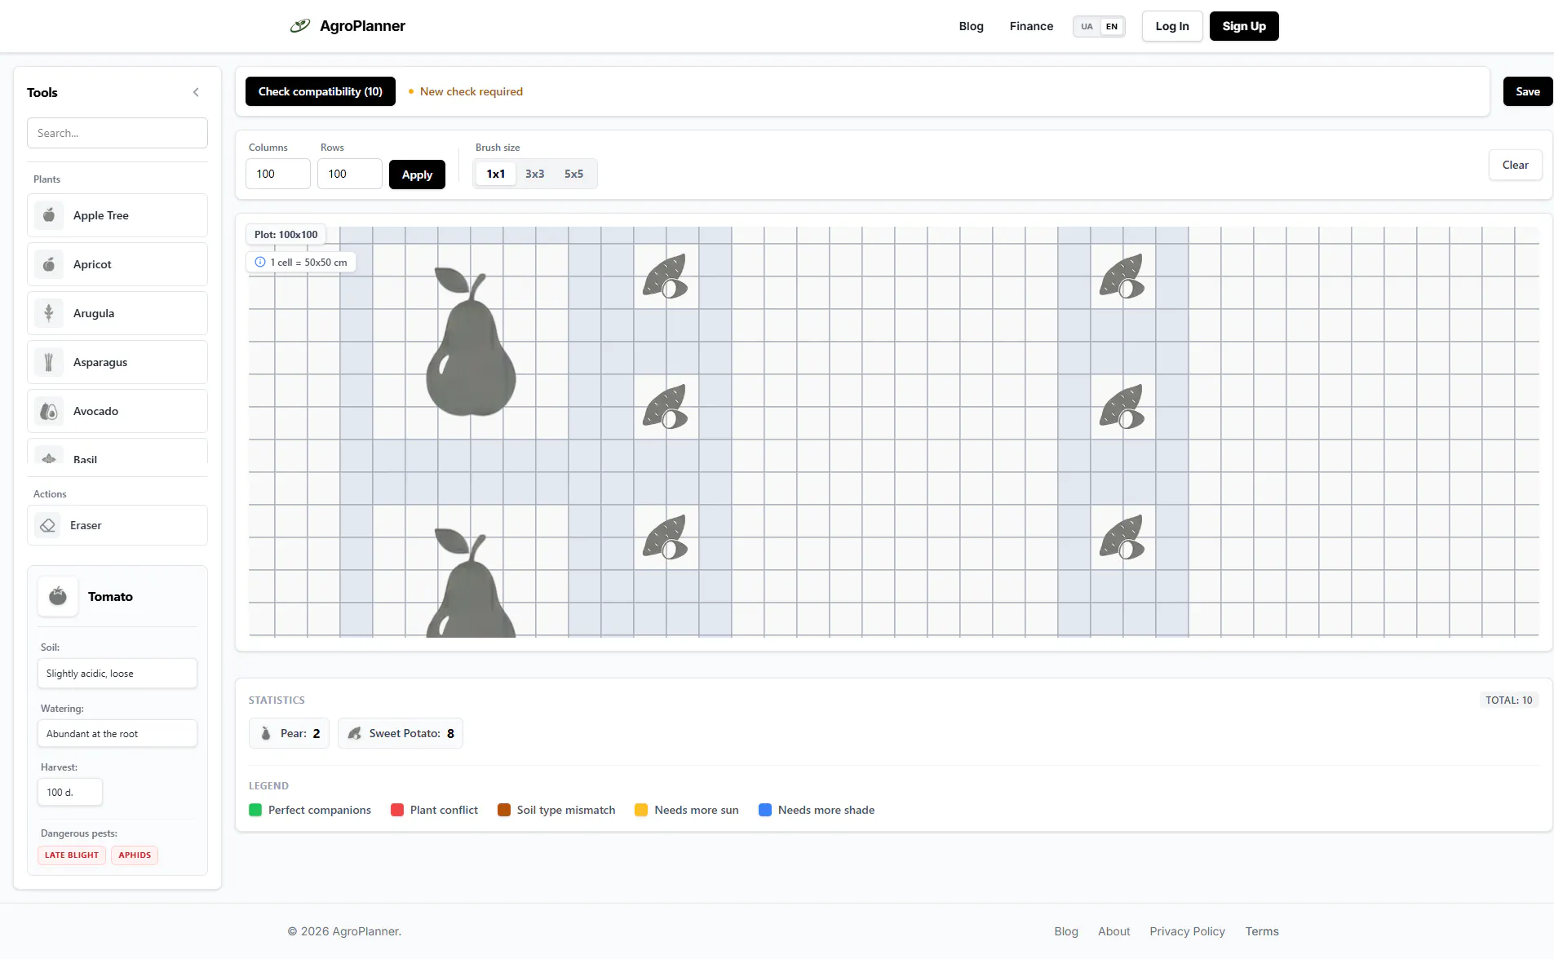
Task: Open the Finance page
Action: (1031, 26)
